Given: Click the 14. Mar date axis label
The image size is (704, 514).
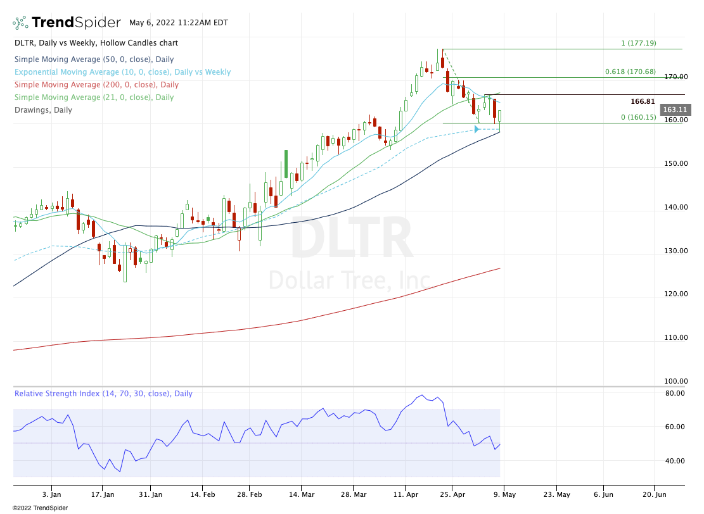Looking at the screenshot, I should click(302, 494).
